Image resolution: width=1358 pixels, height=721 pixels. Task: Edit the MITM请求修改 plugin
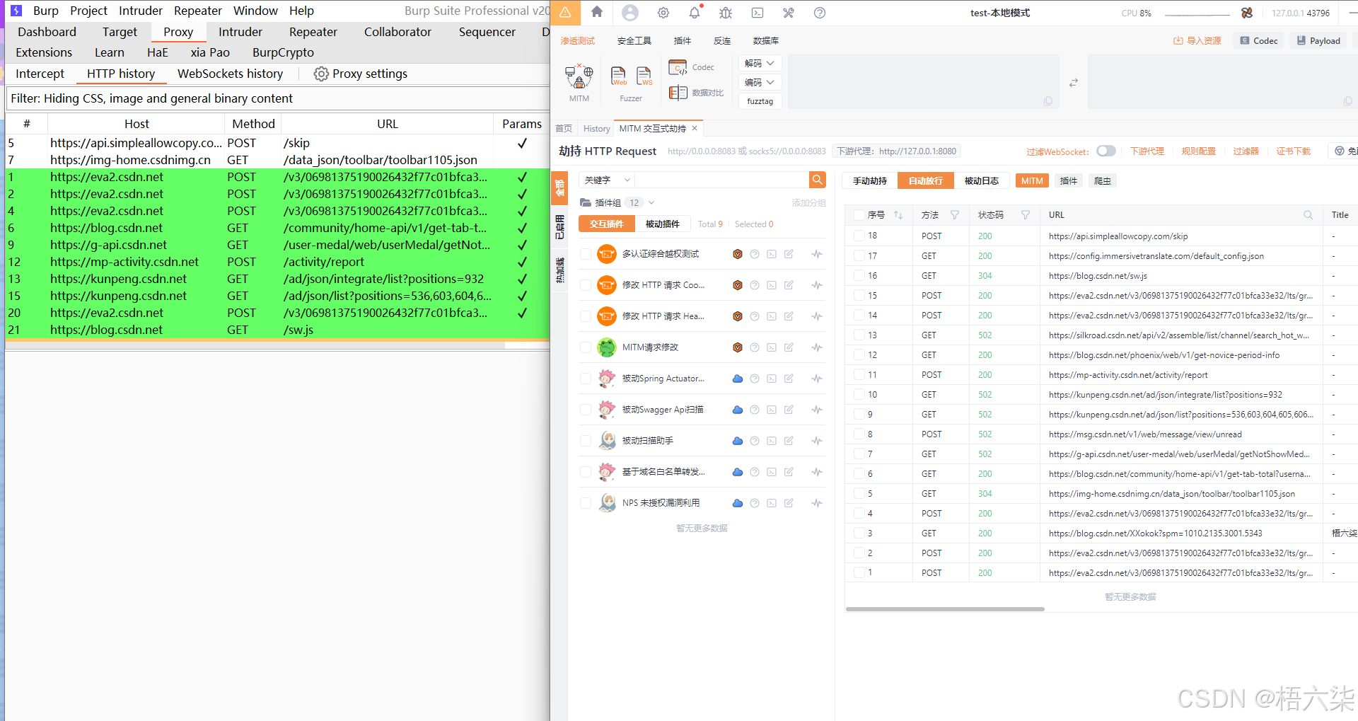[789, 347]
